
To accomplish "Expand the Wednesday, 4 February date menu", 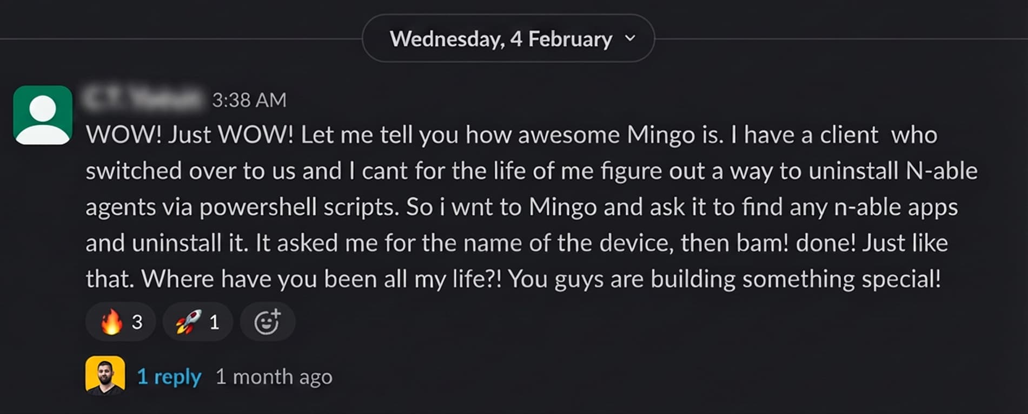I will tap(508, 38).
